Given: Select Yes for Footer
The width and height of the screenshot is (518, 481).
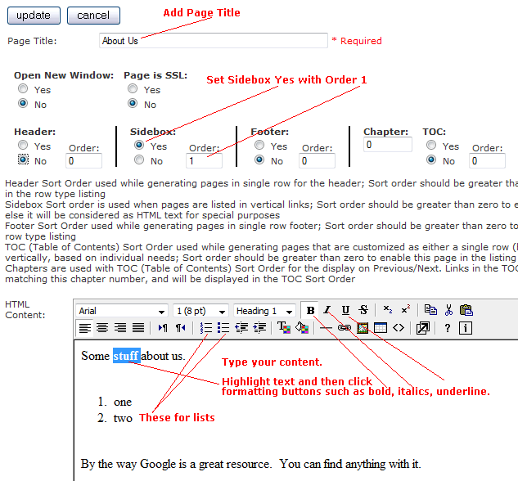Looking at the screenshot, I should 259,145.
